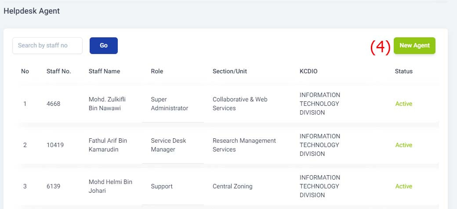The width and height of the screenshot is (457, 209).
Task: Select the Role column header
Action: pos(157,71)
